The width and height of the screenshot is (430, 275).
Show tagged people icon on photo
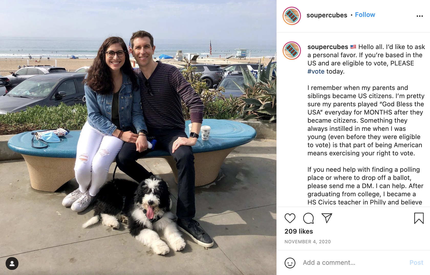pyautogui.click(x=12, y=263)
